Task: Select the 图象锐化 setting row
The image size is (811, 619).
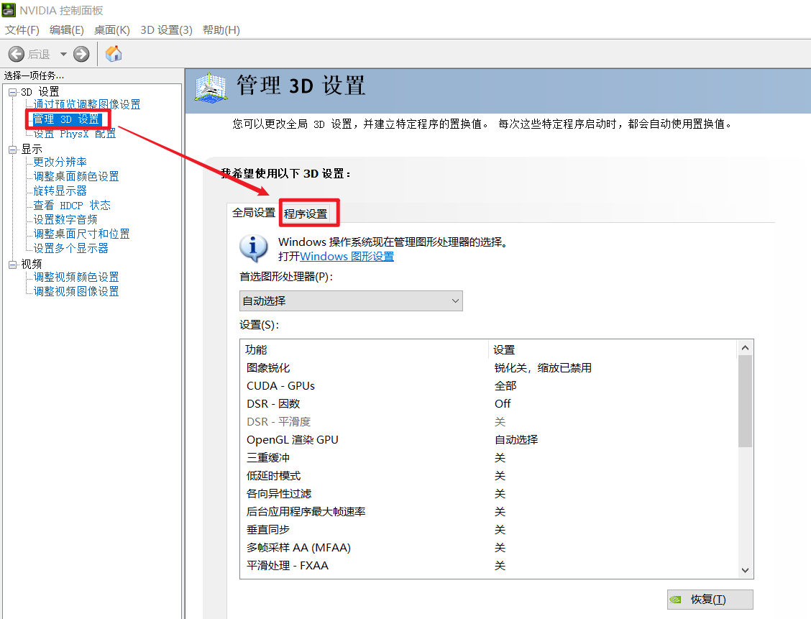Action: pos(489,367)
